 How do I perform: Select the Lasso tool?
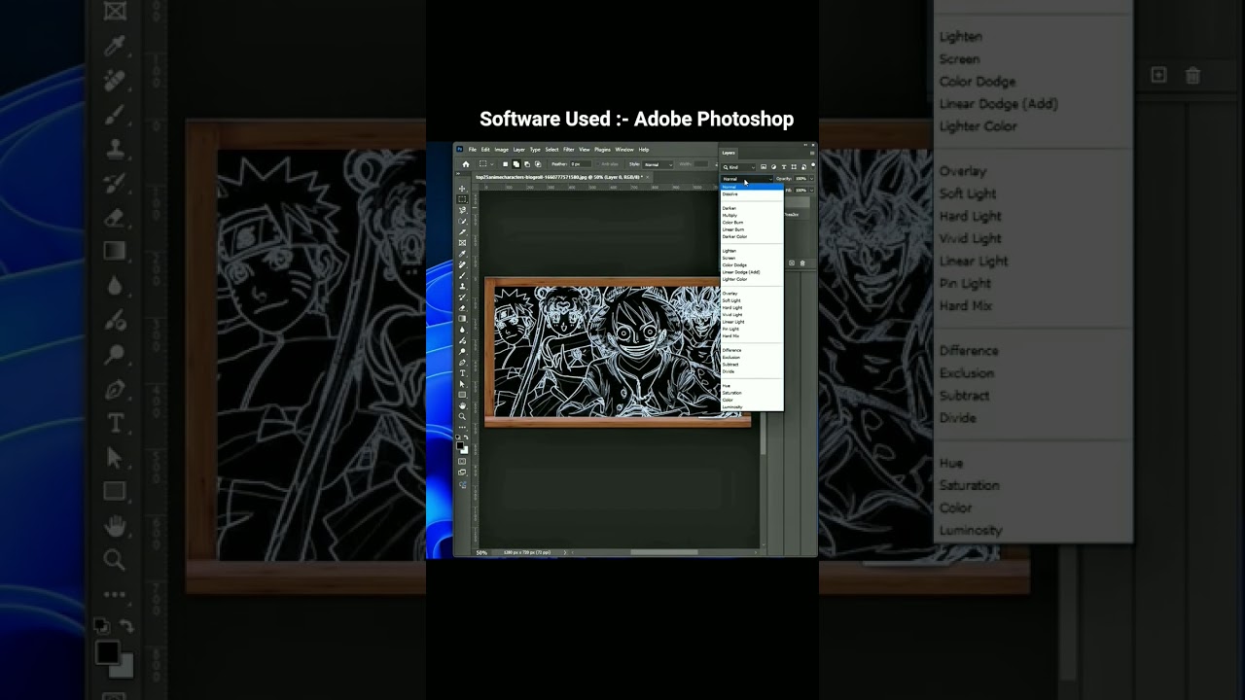point(462,210)
